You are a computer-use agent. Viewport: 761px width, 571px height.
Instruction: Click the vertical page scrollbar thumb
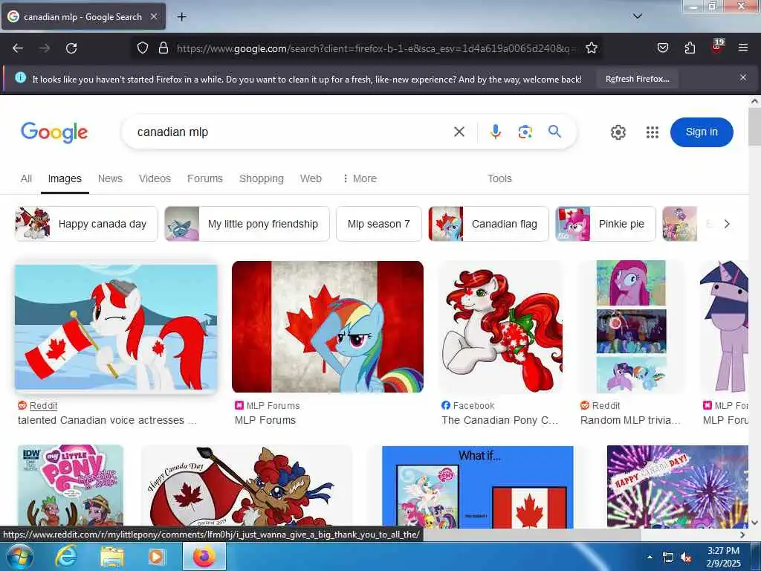(x=754, y=126)
